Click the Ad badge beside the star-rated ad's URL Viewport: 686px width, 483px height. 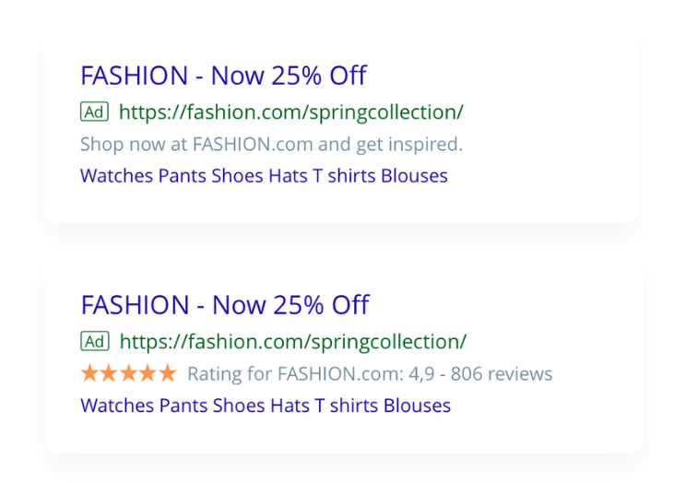pyautogui.click(x=94, y=342)
